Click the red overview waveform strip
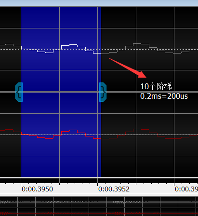 [99, 214]
